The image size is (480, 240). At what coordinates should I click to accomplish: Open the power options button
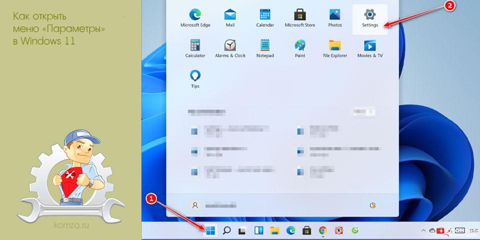pos(372,205)
